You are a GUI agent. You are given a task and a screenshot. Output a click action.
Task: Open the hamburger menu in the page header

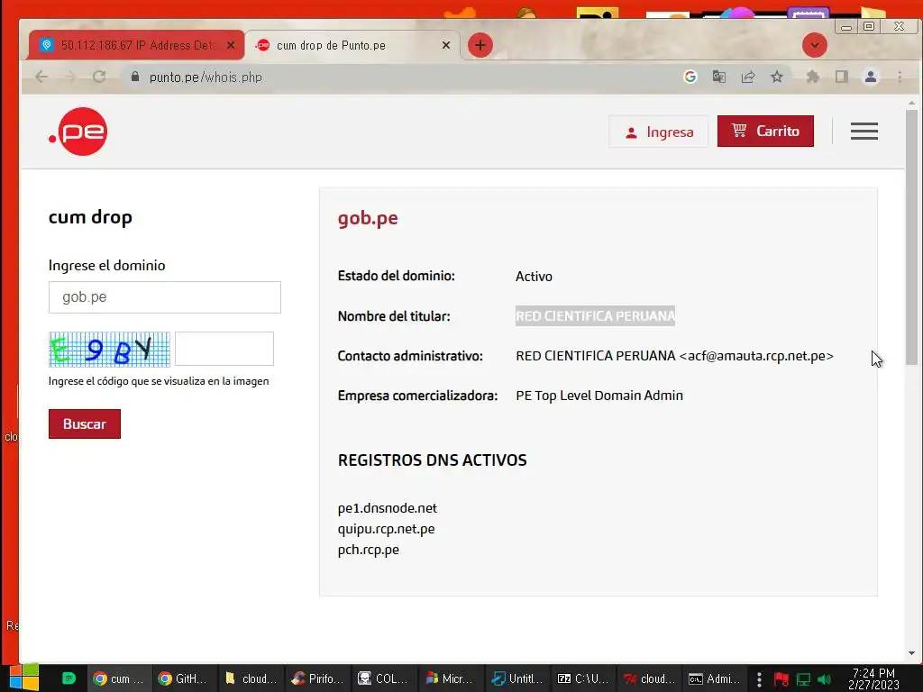tap(864, 132)
